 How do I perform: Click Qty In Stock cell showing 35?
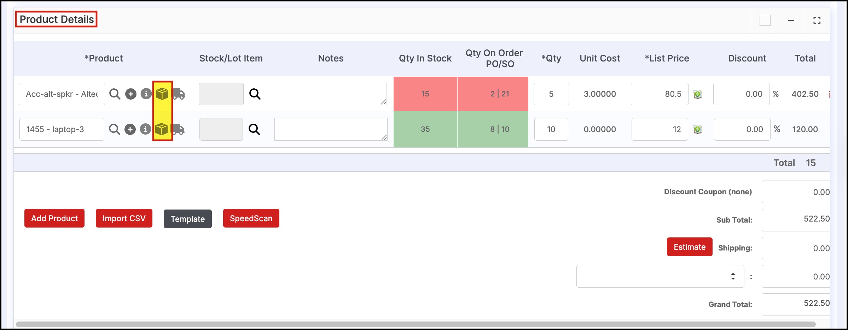(x=425, y=129)
